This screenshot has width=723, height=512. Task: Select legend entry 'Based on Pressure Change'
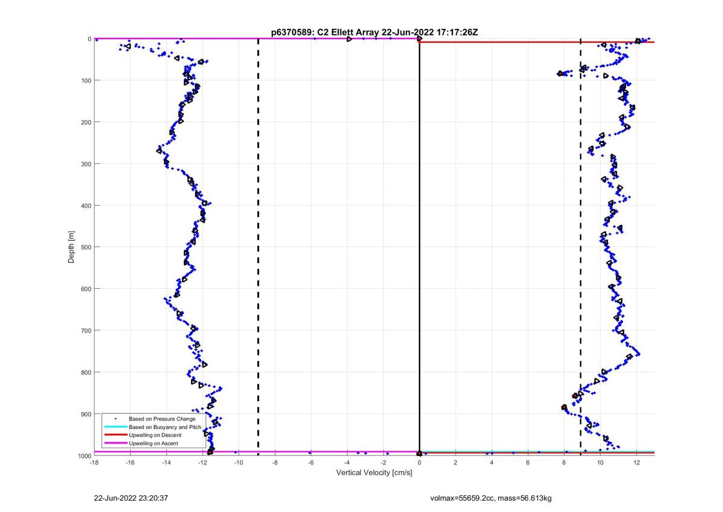pos(161,419)
